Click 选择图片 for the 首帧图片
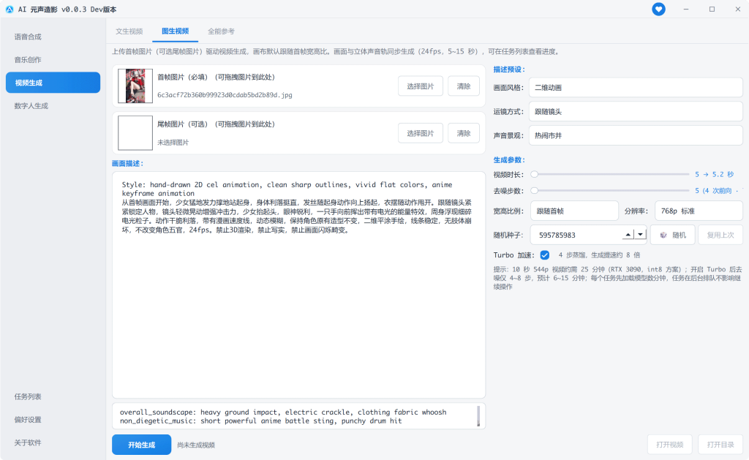The image size is (749, 460). coord(421,86)
